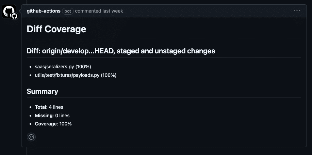Click the Summary section heading
The width and height of the screenshot is (312, 155).
click(x=43, y=91)
